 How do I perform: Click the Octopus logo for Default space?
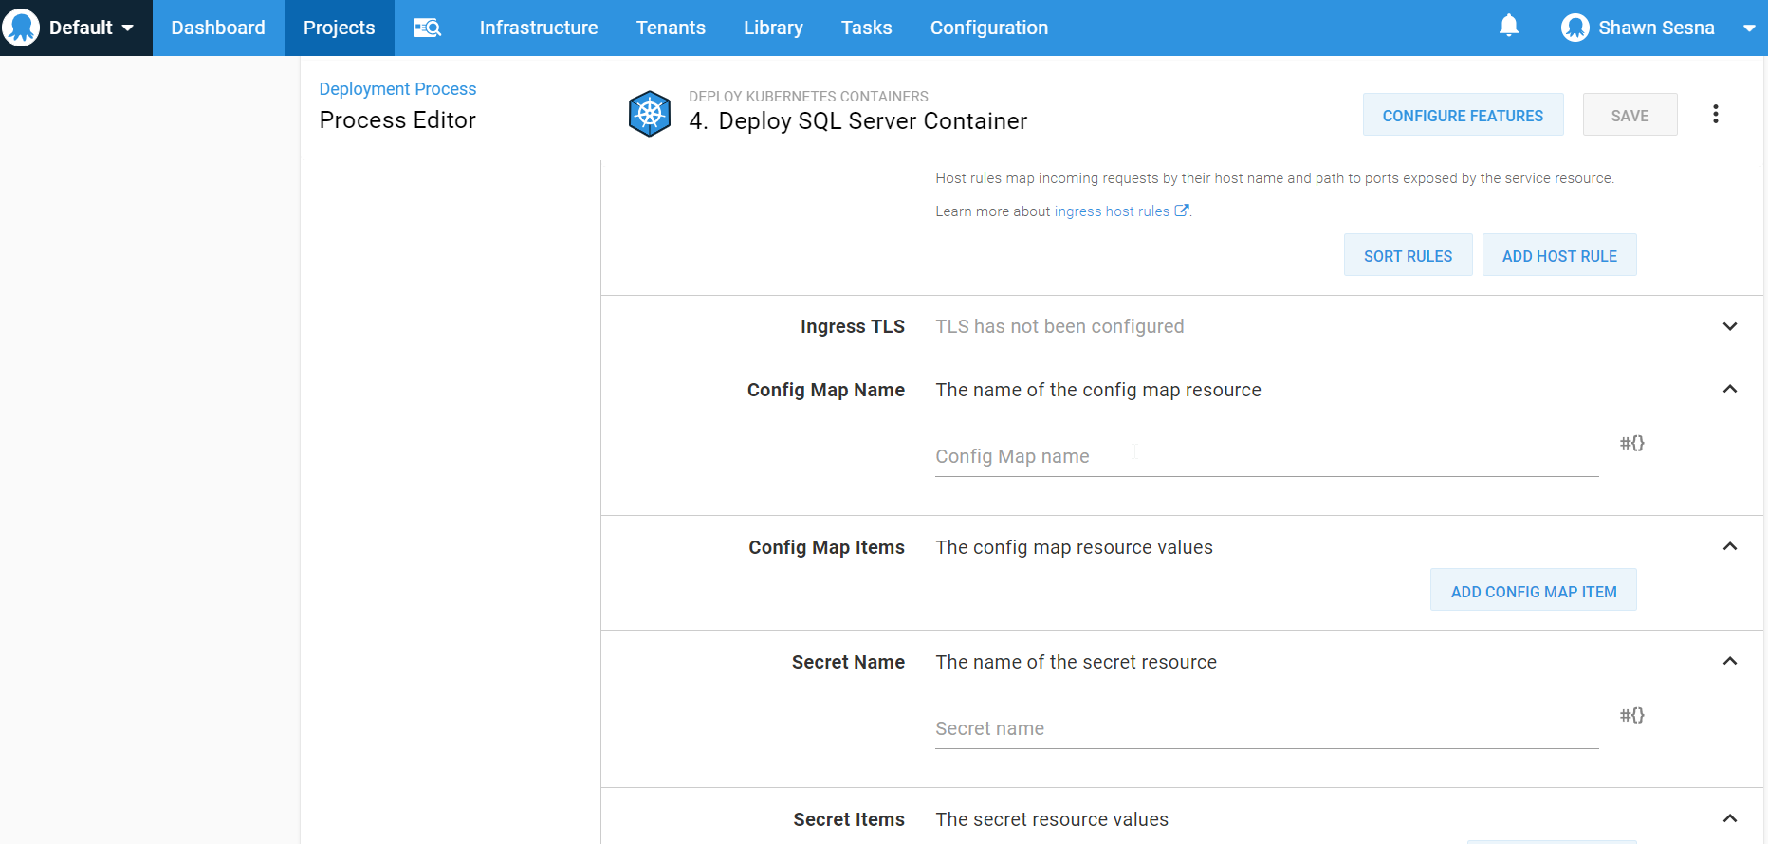(x=21, y=28)
